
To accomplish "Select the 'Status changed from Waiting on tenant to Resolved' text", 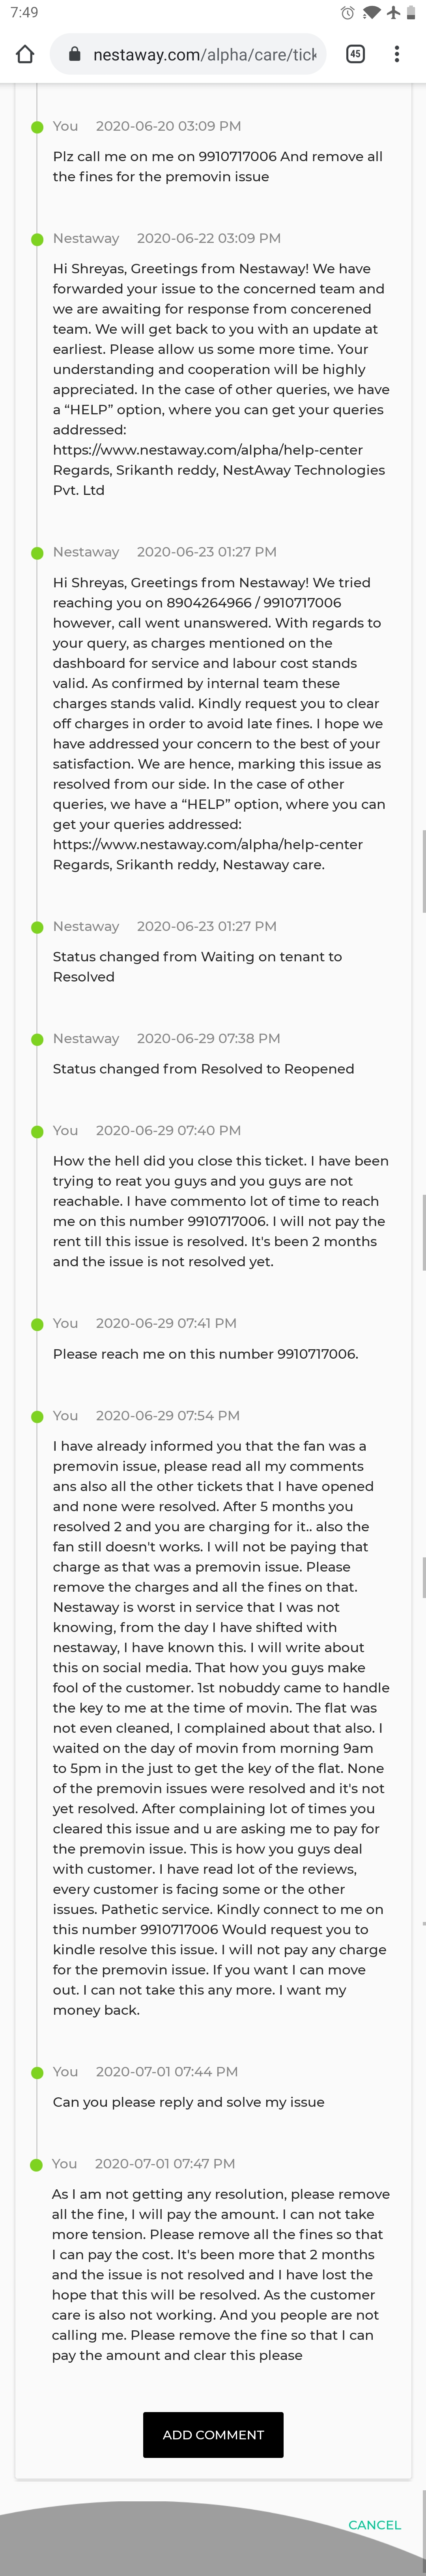I will 198,966.
